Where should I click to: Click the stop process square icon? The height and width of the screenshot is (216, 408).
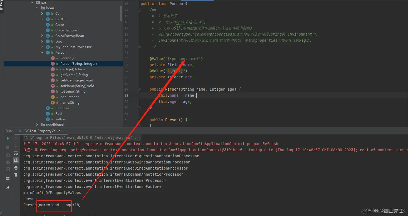point(8,147)
